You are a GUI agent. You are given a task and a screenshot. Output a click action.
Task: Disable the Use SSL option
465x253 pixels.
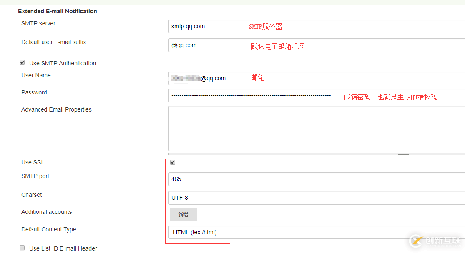(173, 162)
